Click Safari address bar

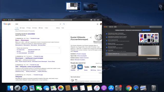click(52, 20)
